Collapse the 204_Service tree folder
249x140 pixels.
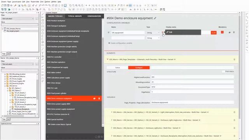5,86
